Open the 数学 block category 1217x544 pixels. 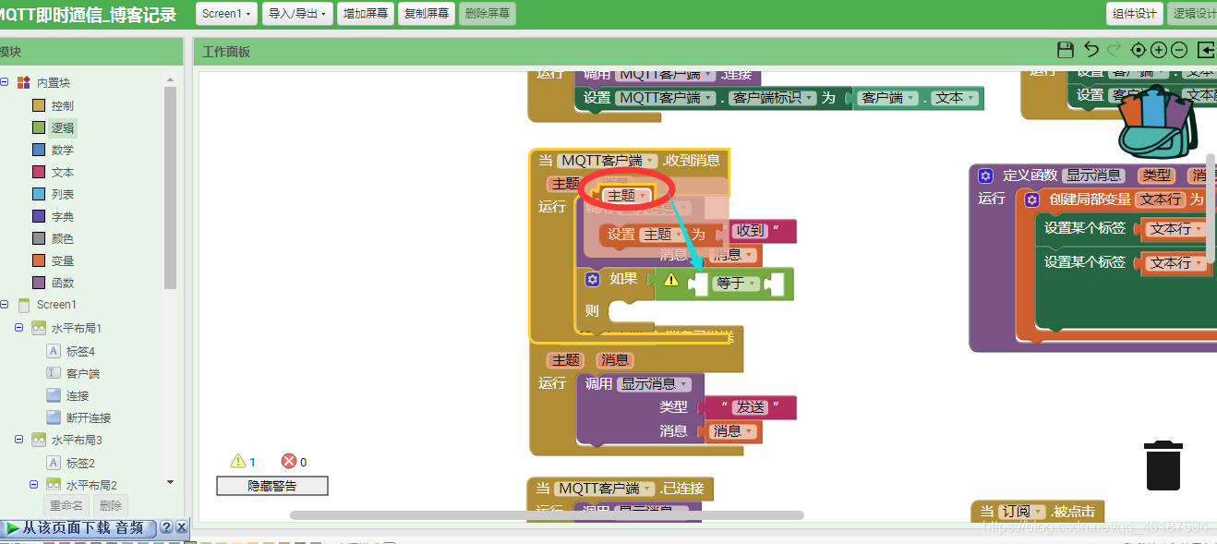click(54, 150)
